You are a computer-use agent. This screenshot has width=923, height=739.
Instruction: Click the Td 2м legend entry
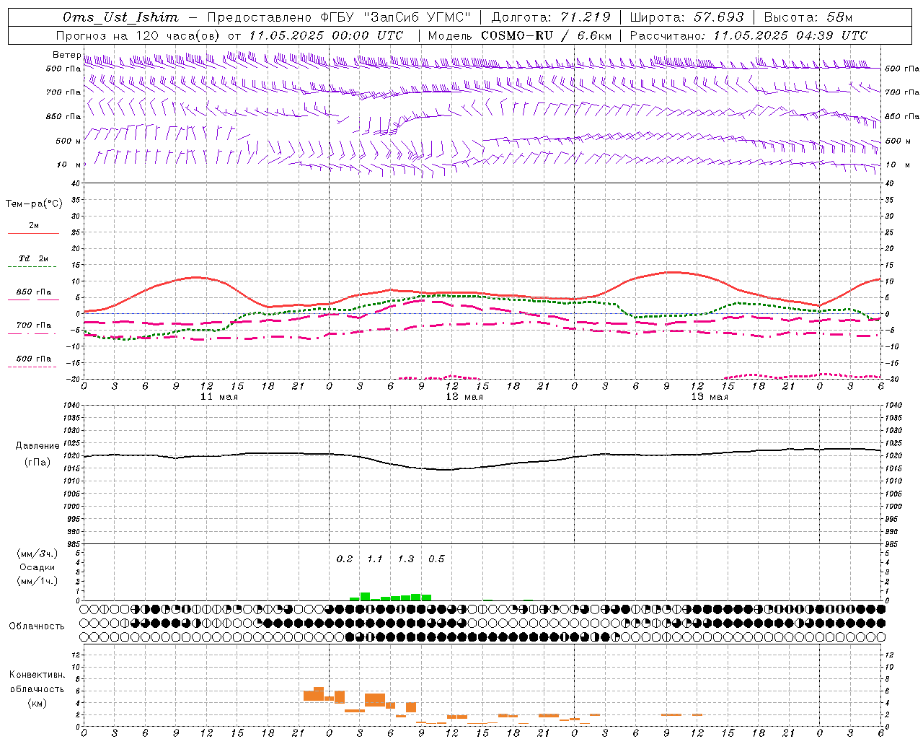pyautogui.click(x=33, y=258)
